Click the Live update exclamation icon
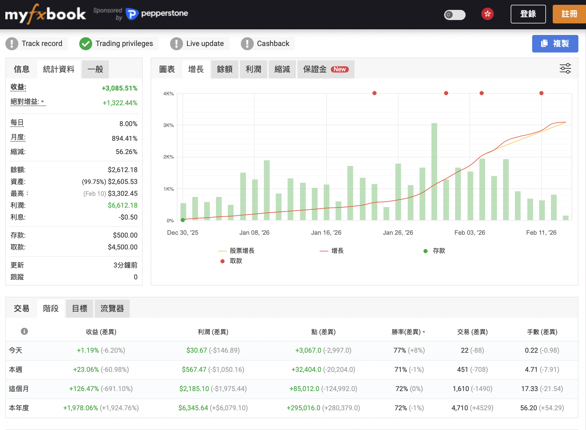The height and width of the screenshot is (430, 586). 177,44
